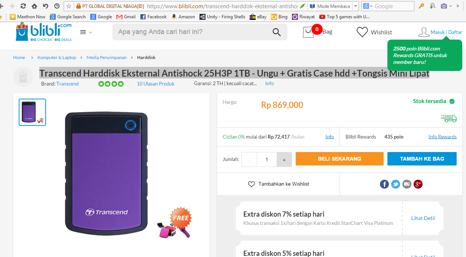The width and height of the screenshot is (466, 257).
Task: Open the camera snapshot tool icon
Action: (x=444, y=6)
